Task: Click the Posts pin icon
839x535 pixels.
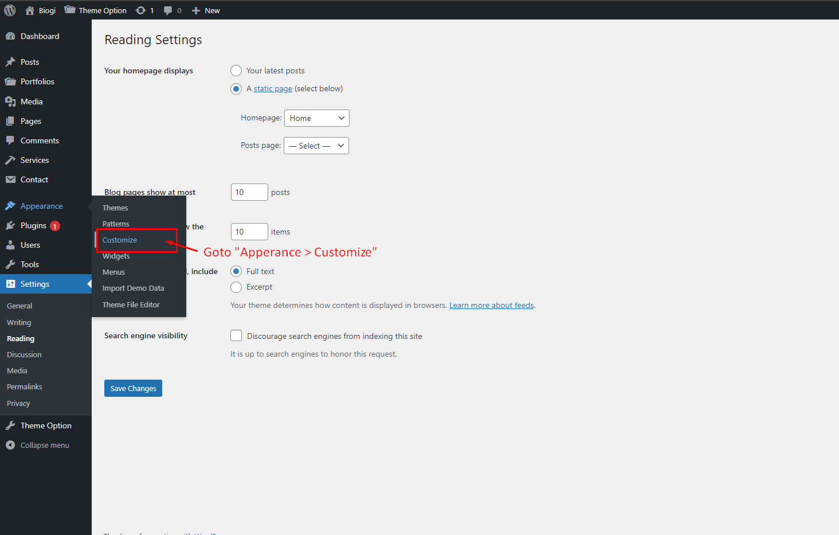Action: pos(10,62)
